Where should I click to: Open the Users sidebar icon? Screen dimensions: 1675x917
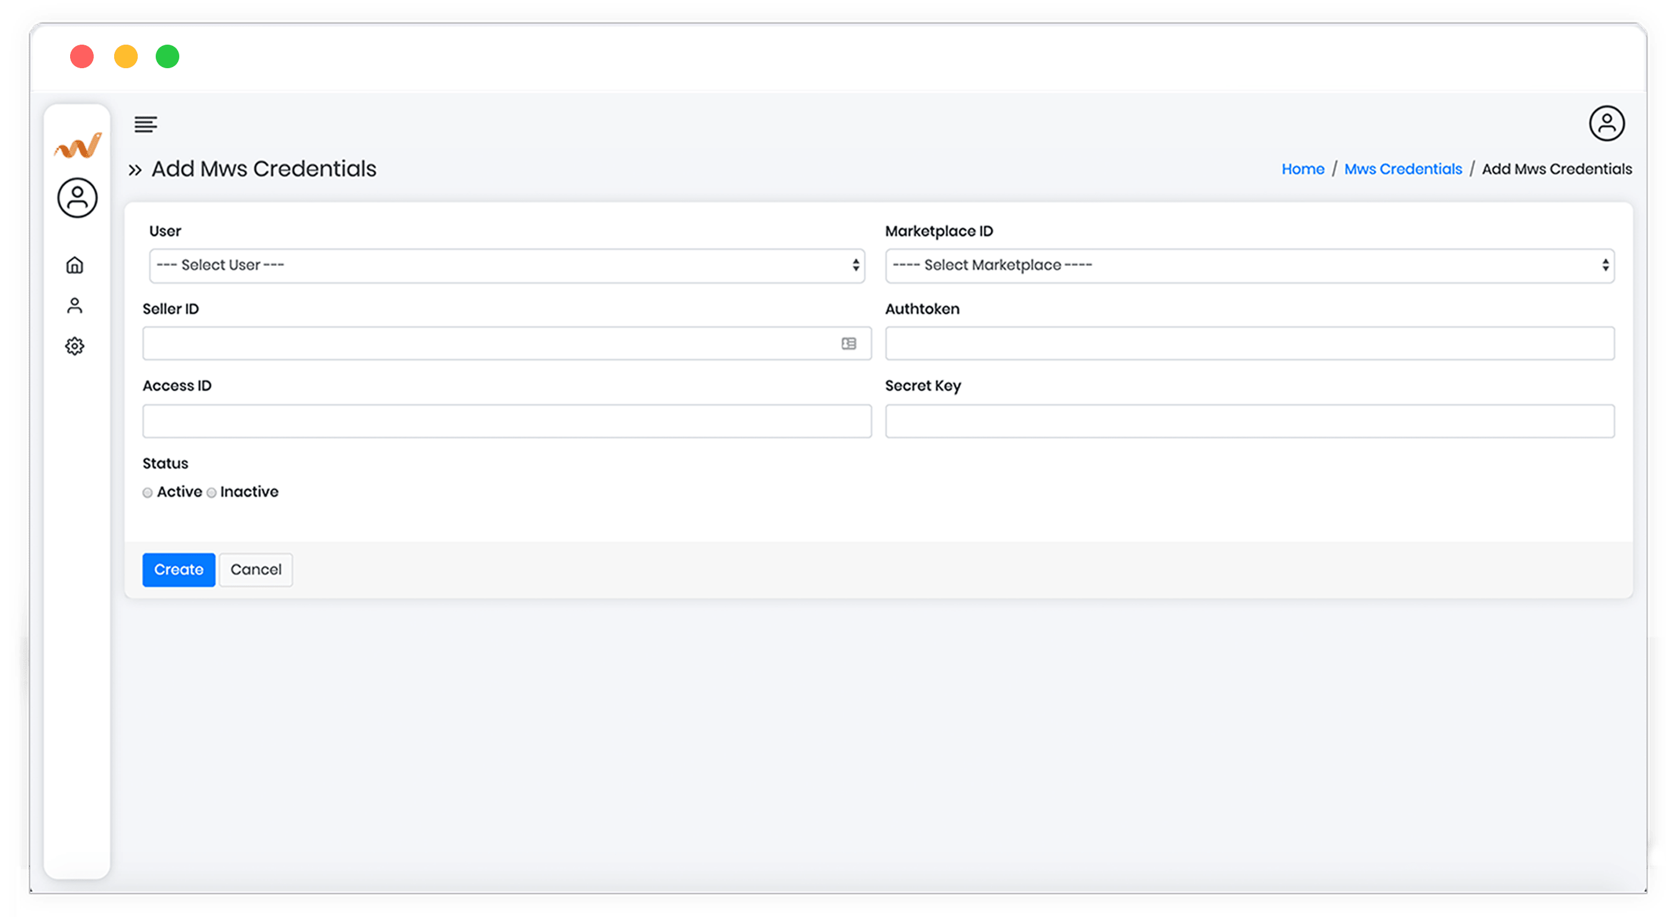(75, 306)
